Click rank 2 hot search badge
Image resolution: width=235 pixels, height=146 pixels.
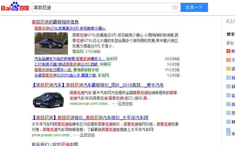coord(228,60)
